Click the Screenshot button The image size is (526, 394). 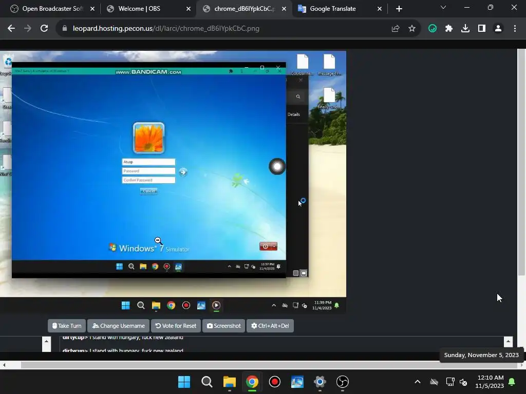[x=224, y=326]
